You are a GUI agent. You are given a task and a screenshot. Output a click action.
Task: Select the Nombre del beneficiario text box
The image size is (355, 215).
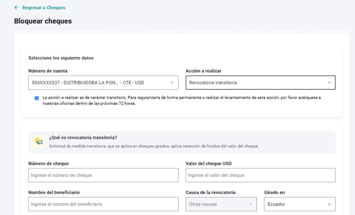103,204
